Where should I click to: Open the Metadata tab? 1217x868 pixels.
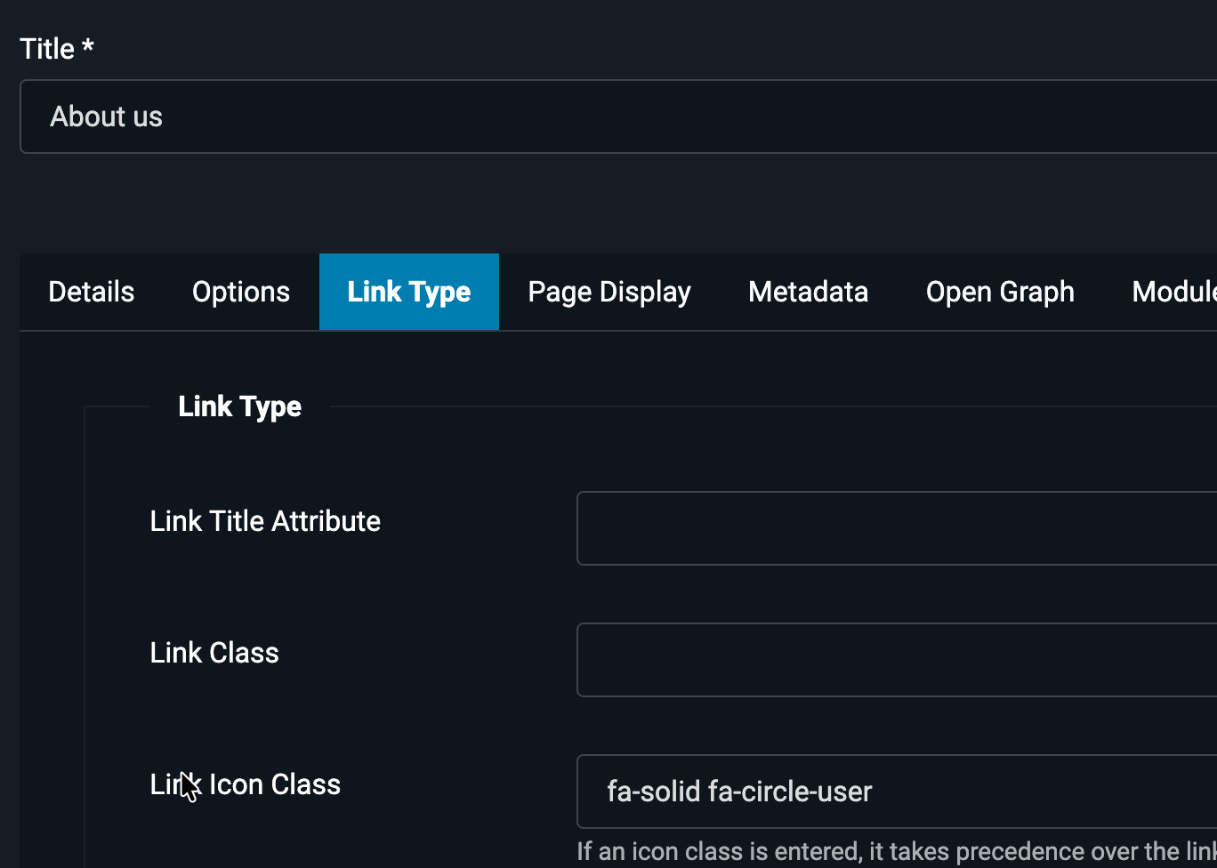click(808, 292)
